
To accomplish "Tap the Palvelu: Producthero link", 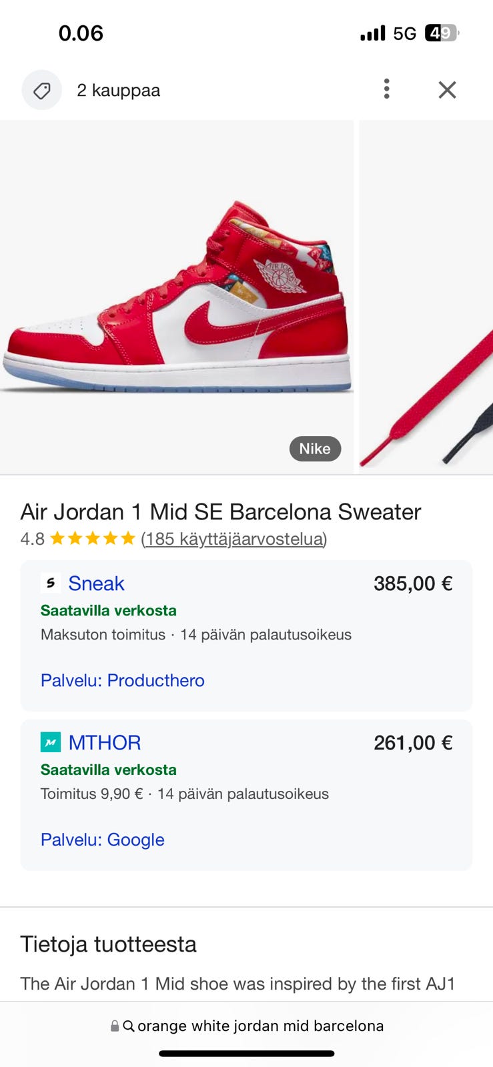I will [x=123, y=680].
